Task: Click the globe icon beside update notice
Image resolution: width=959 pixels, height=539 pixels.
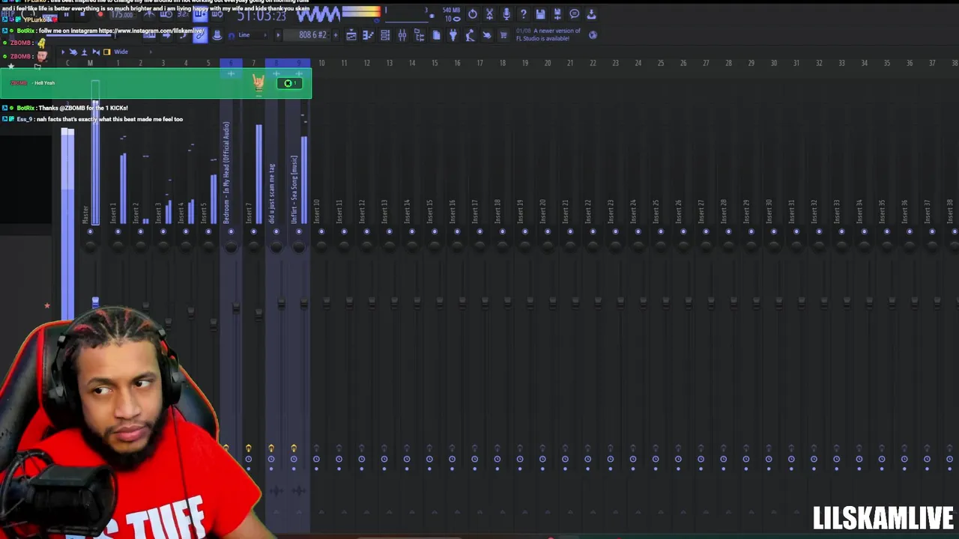Action: (593, 34)
